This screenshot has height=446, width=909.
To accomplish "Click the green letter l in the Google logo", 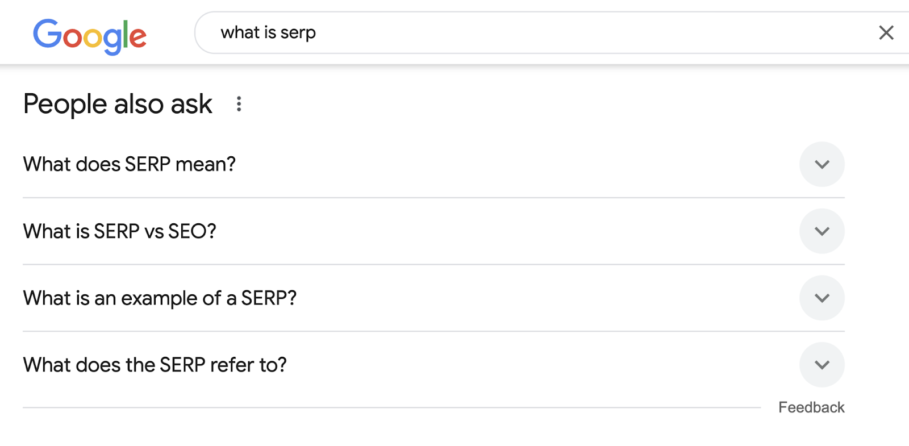I will pyautogui.click(x=126, y=34).
